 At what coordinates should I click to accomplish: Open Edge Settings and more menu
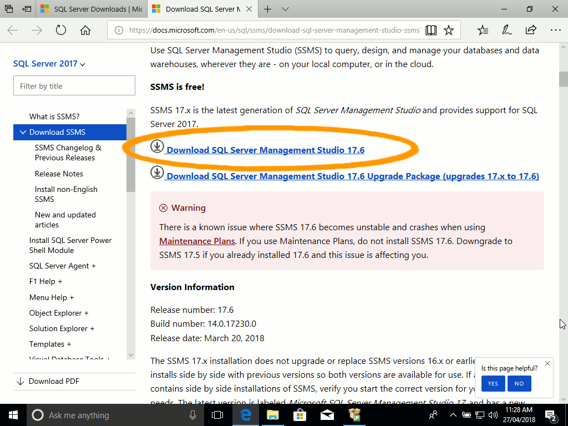click(555, 30)
